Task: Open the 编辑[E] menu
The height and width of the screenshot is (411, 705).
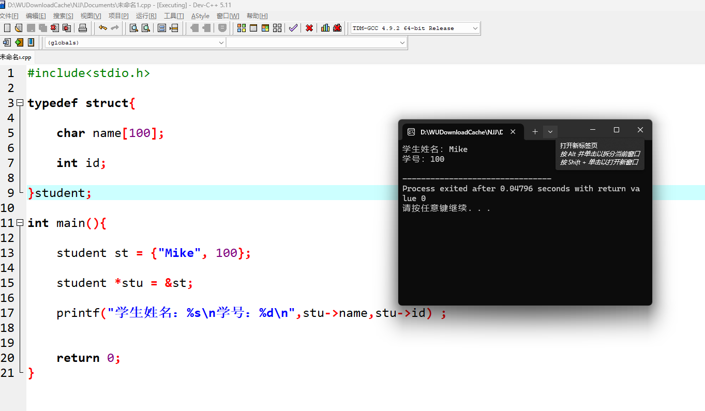Action: tap(36, 16)
